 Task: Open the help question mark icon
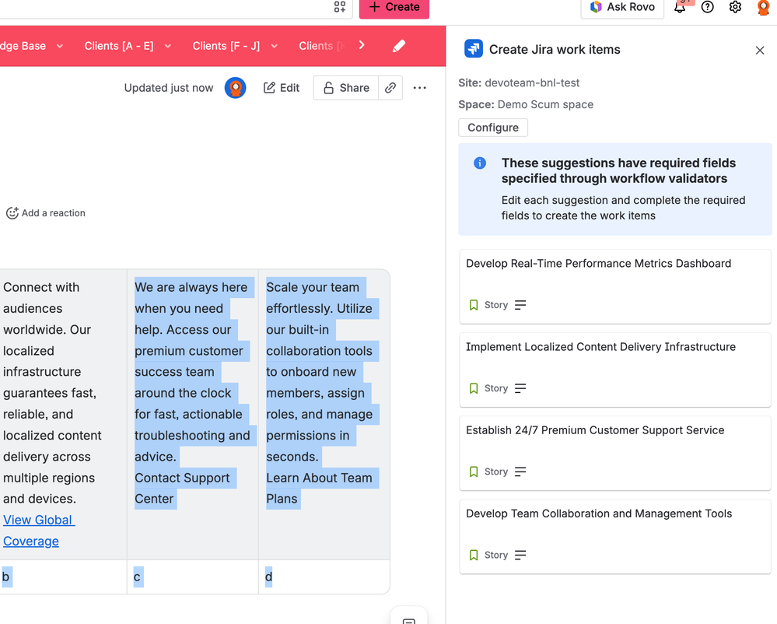[708, 7]
